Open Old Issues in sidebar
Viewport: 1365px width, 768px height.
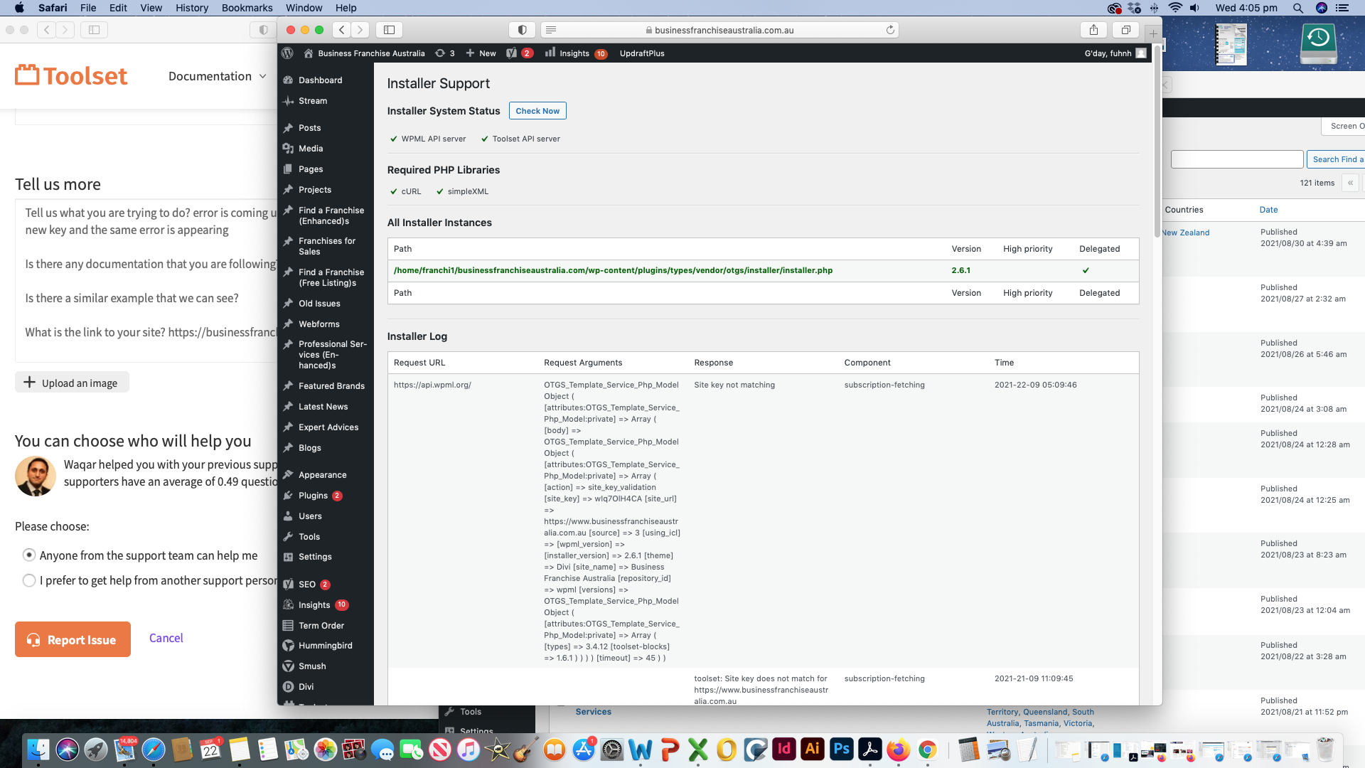[319, 304]
